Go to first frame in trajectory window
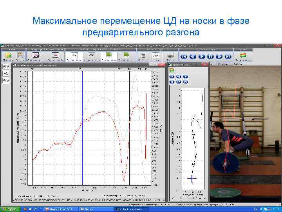Image resolution: width=282 pixels, height=212 pixels. tap(172, 77)
